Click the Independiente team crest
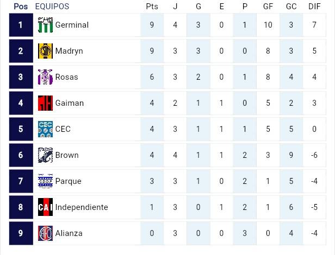This screenshot has width=335, height=255. [45, 207]
